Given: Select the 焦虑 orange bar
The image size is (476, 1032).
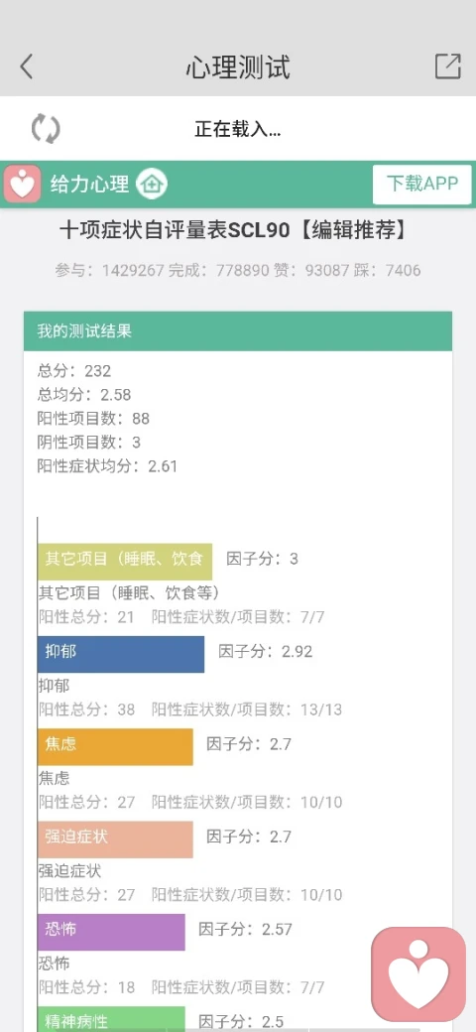Looking at the screenshot, I should [x=115, y=746].
